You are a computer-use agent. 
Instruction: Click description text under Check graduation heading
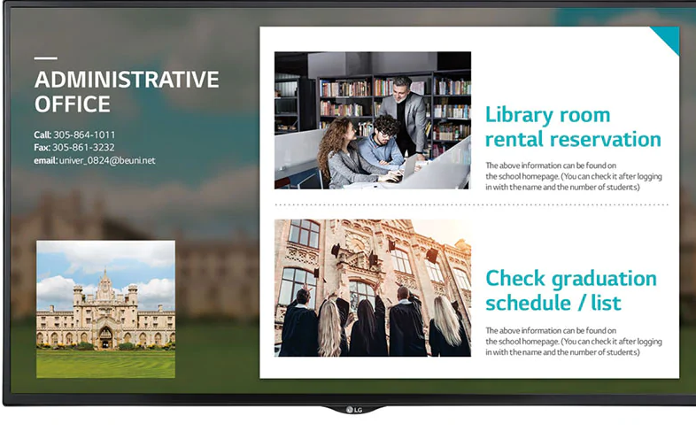574,342
